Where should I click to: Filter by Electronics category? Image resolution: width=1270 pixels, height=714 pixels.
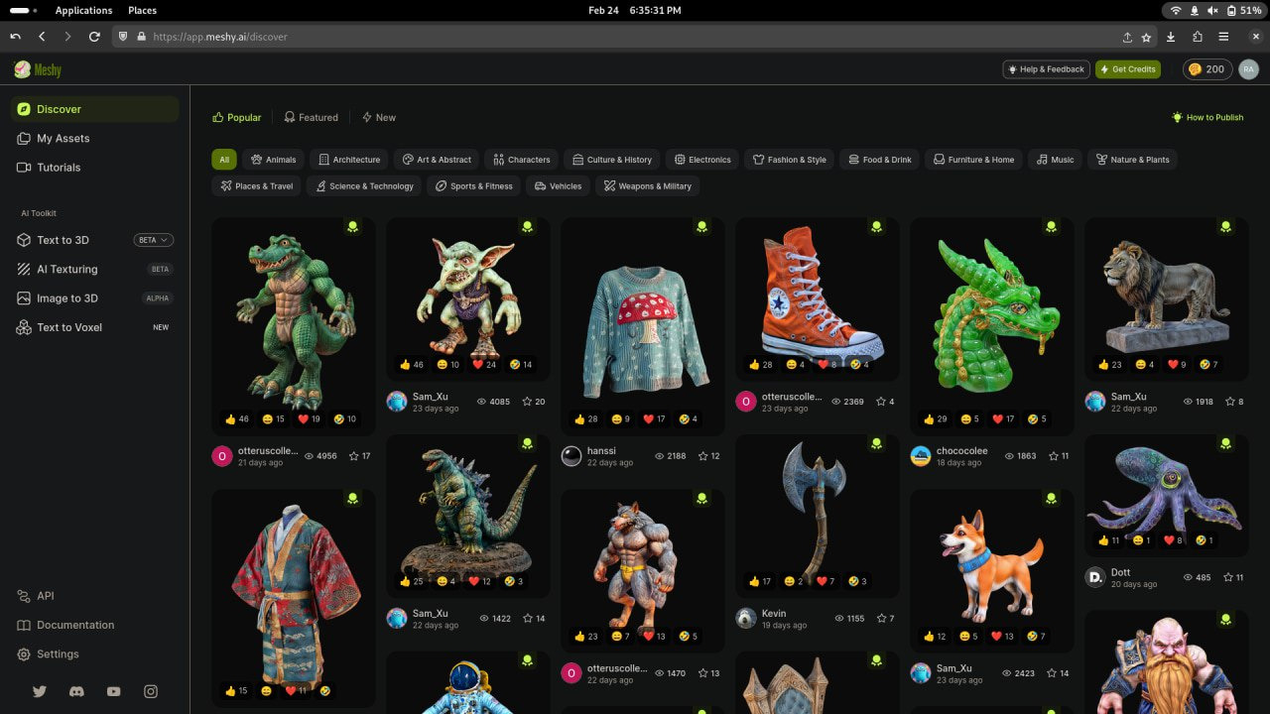[x=701, y=160]
